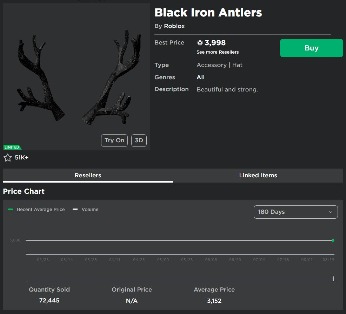Click the N/A original price value
346x314 pixels.
click(132, 301)
